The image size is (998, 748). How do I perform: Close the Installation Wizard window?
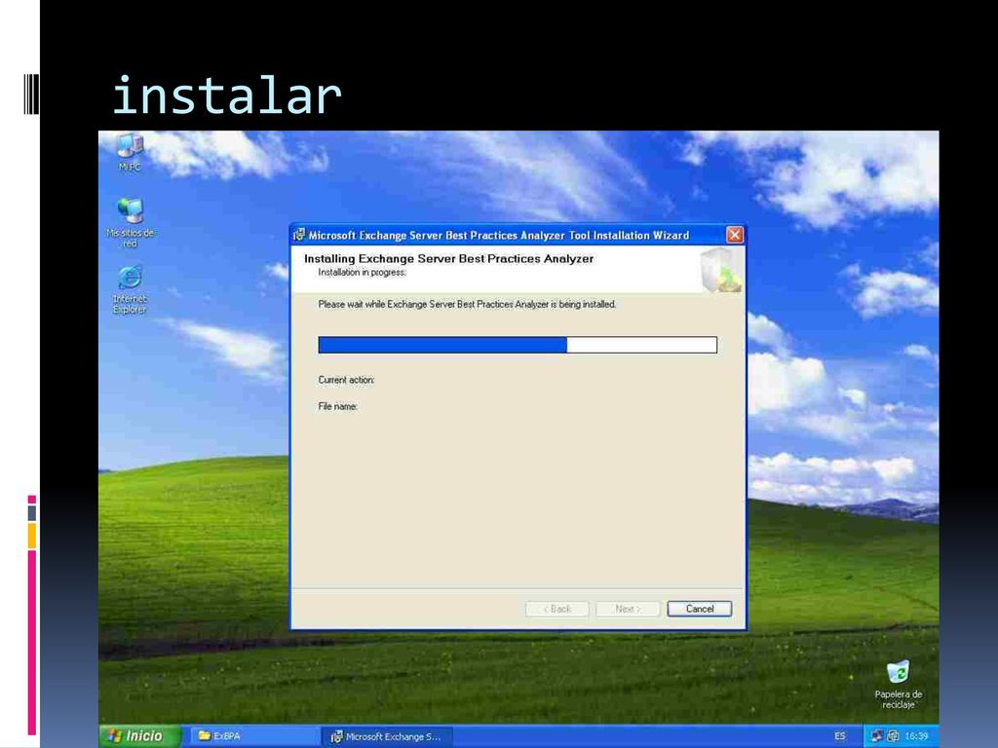point(735,235)
